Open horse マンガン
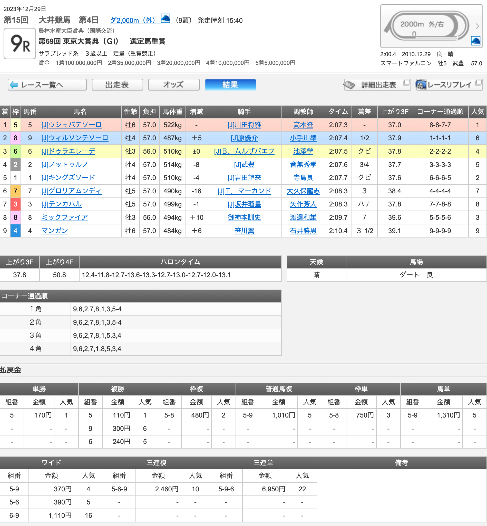 tap(55, 231)
